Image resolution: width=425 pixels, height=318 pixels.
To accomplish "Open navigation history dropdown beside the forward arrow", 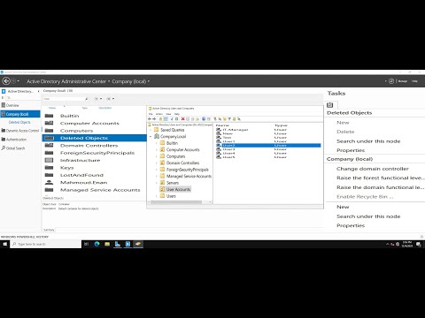I will click(19, 81).
